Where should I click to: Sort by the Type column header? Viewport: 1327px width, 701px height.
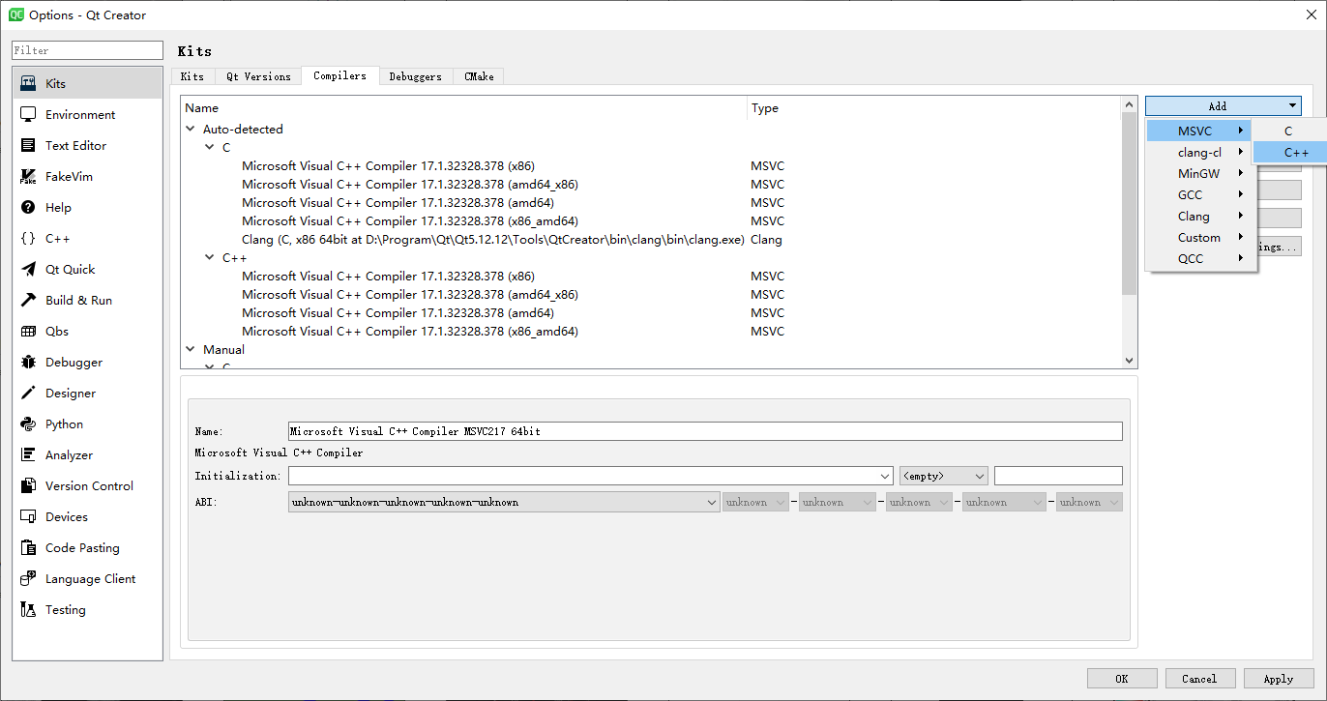click(x=933, y=108)
